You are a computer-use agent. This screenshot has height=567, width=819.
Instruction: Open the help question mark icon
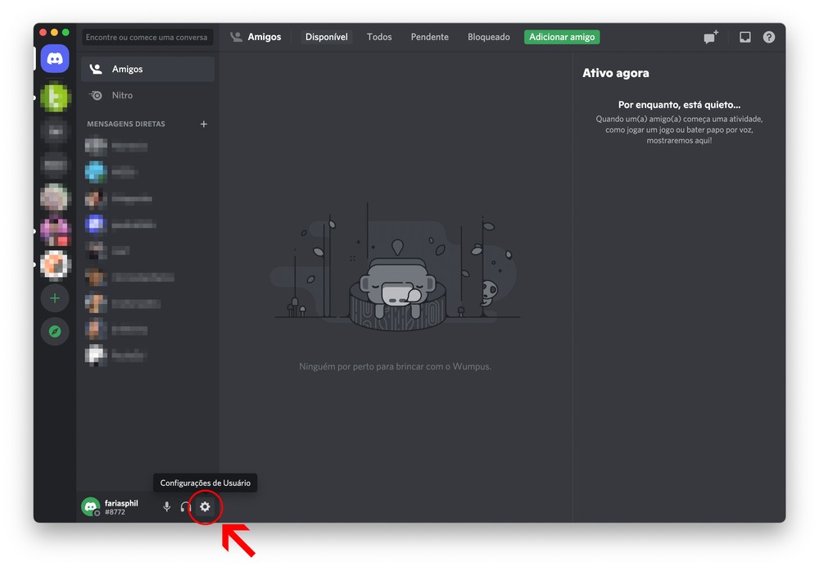[769, 37]
